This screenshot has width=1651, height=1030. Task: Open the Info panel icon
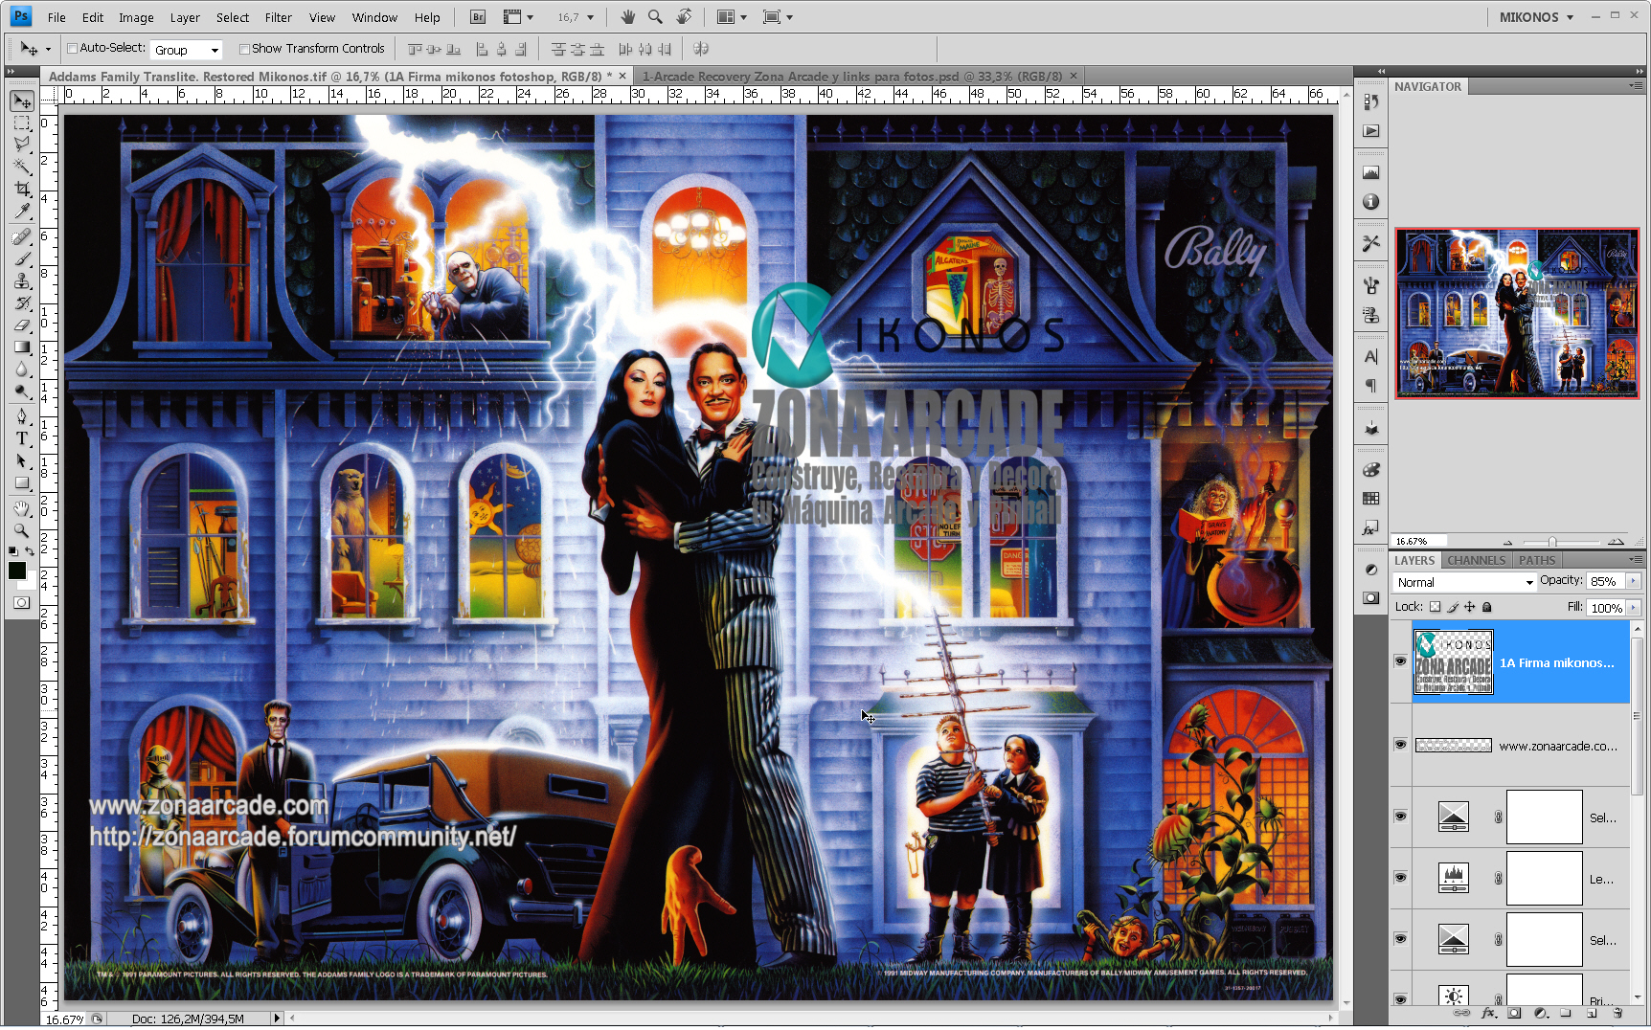[x=1371, y=202]
